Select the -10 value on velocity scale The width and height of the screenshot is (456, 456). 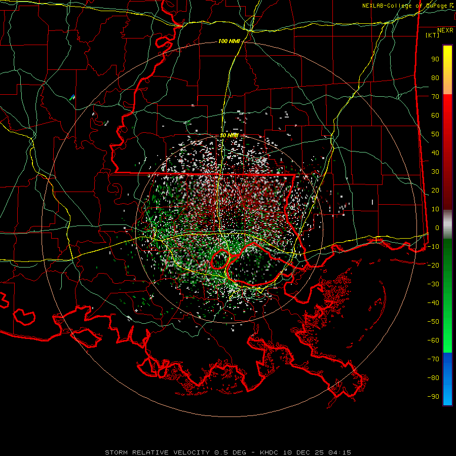coord(433,247)
